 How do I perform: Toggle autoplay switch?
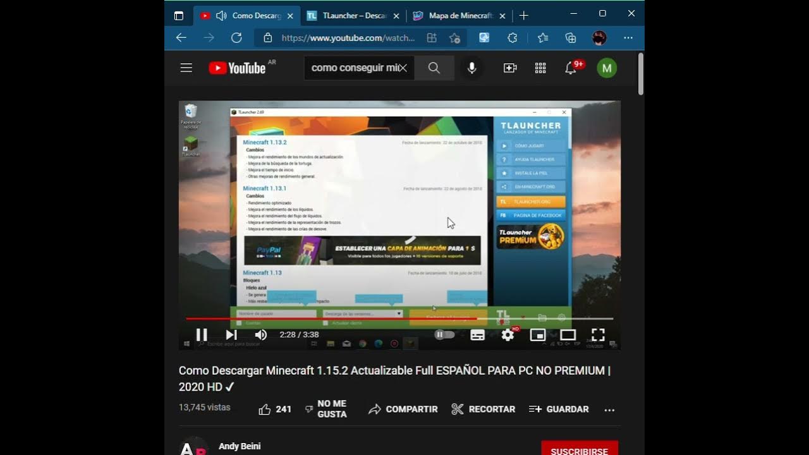click(445, 335)
